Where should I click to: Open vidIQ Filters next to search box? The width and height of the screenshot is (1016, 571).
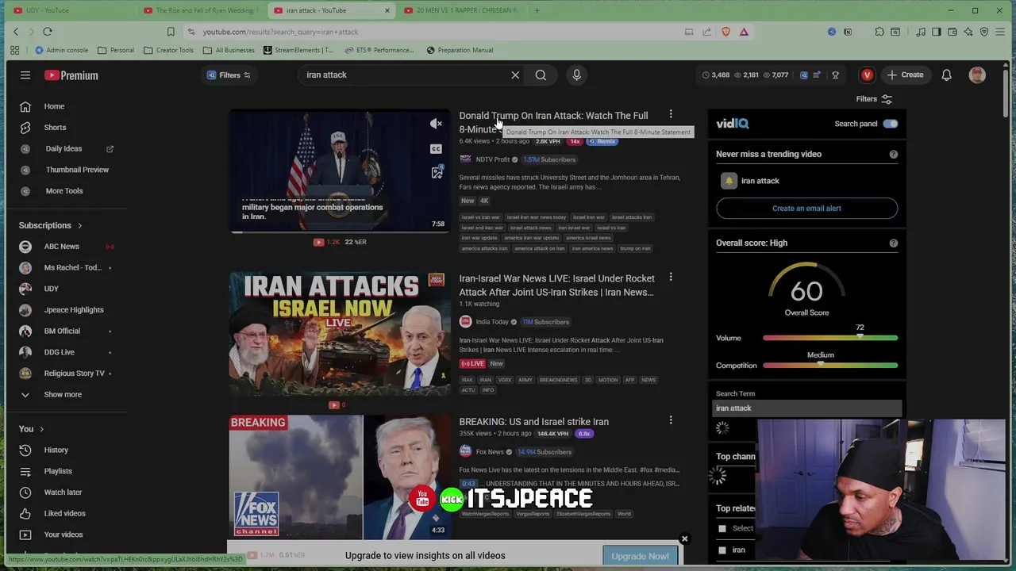(229, 75)
